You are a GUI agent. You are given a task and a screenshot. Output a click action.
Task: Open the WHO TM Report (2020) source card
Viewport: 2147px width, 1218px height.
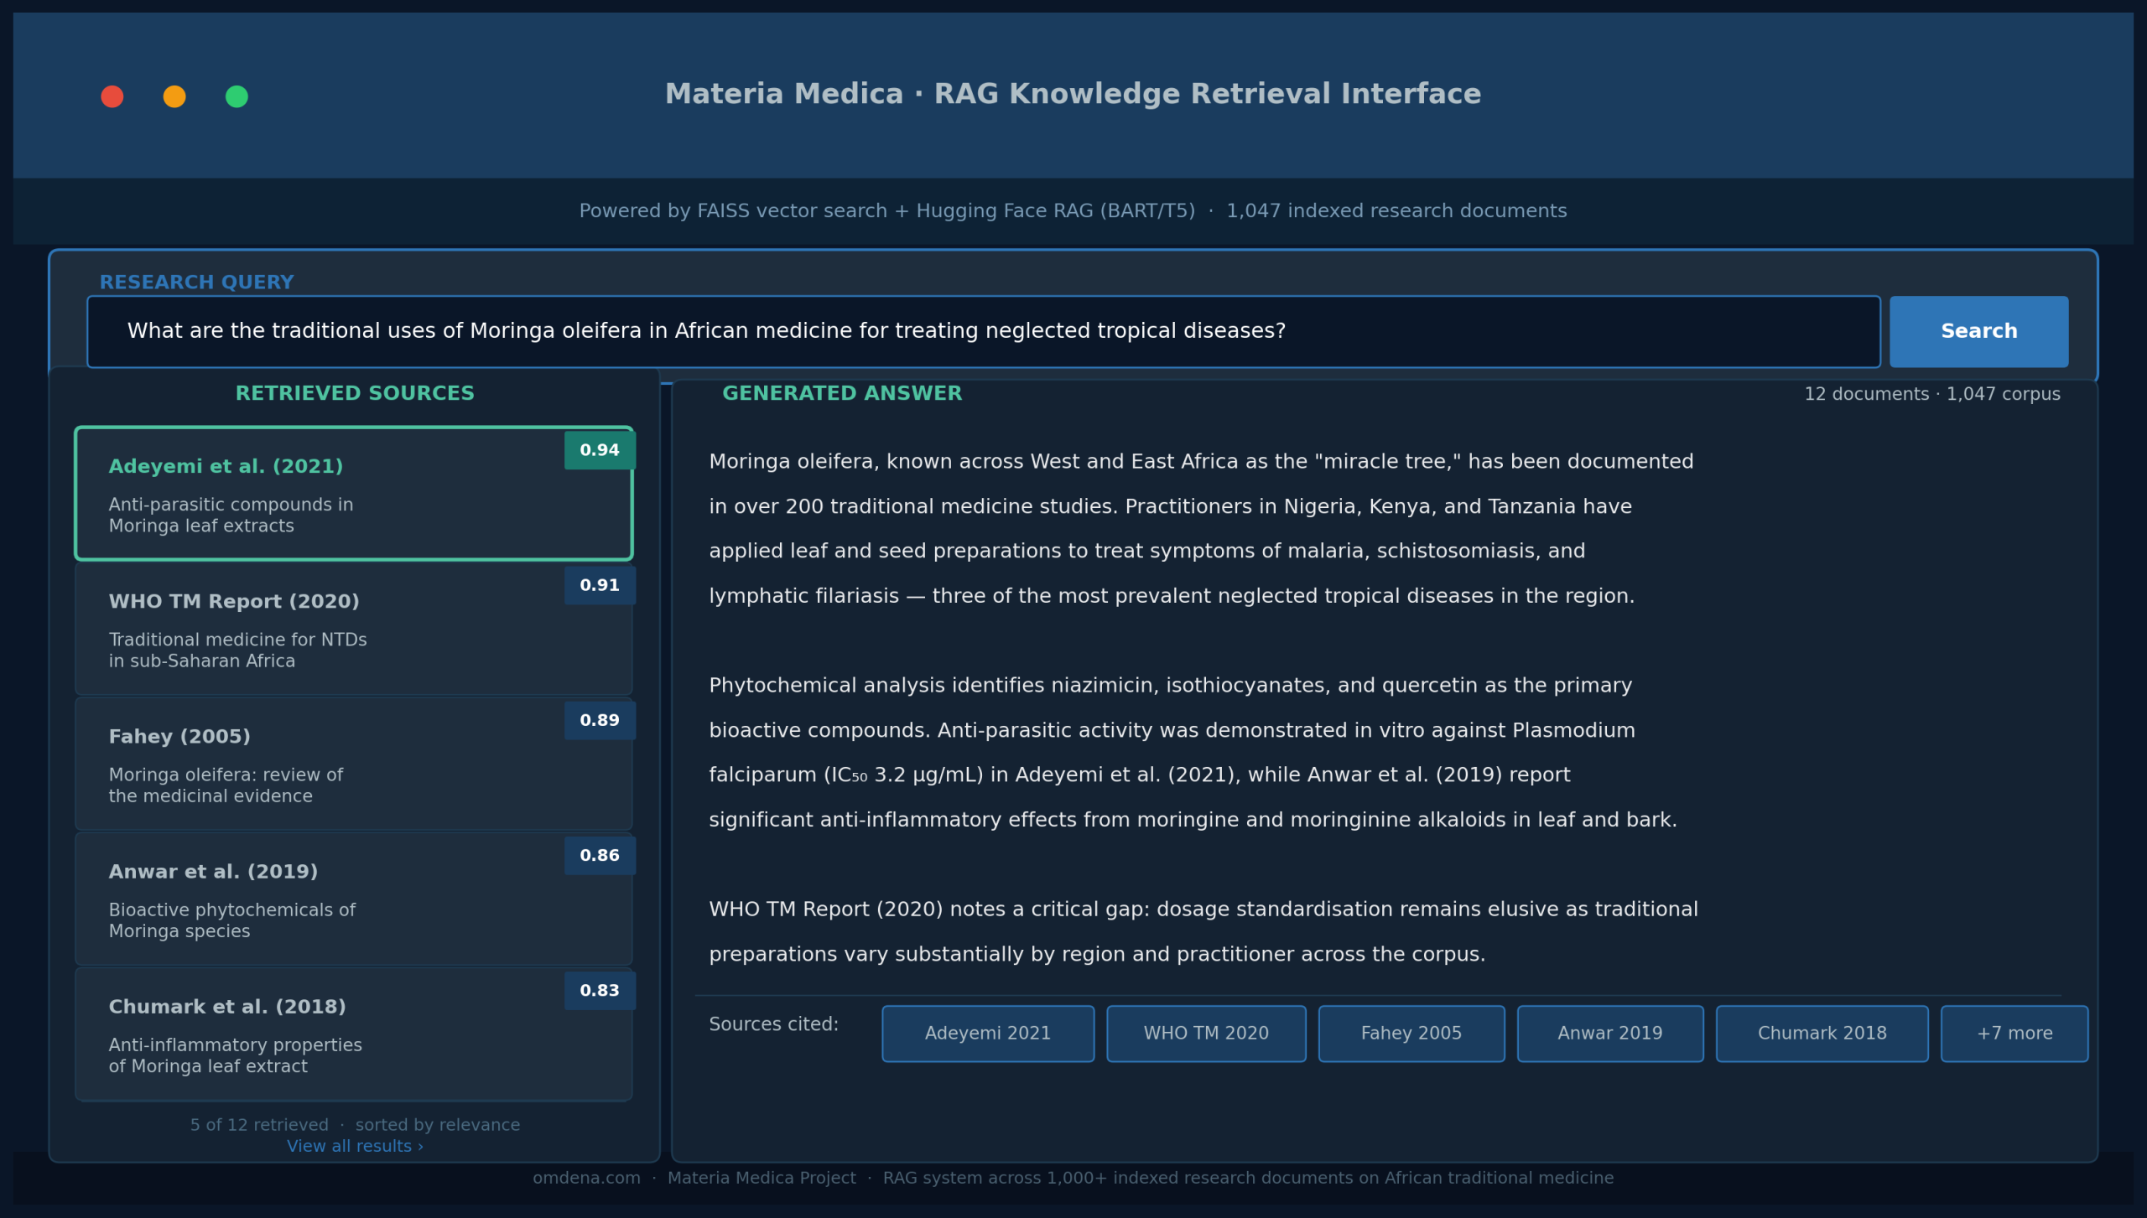pyautogui.click(x=353, y=628)
